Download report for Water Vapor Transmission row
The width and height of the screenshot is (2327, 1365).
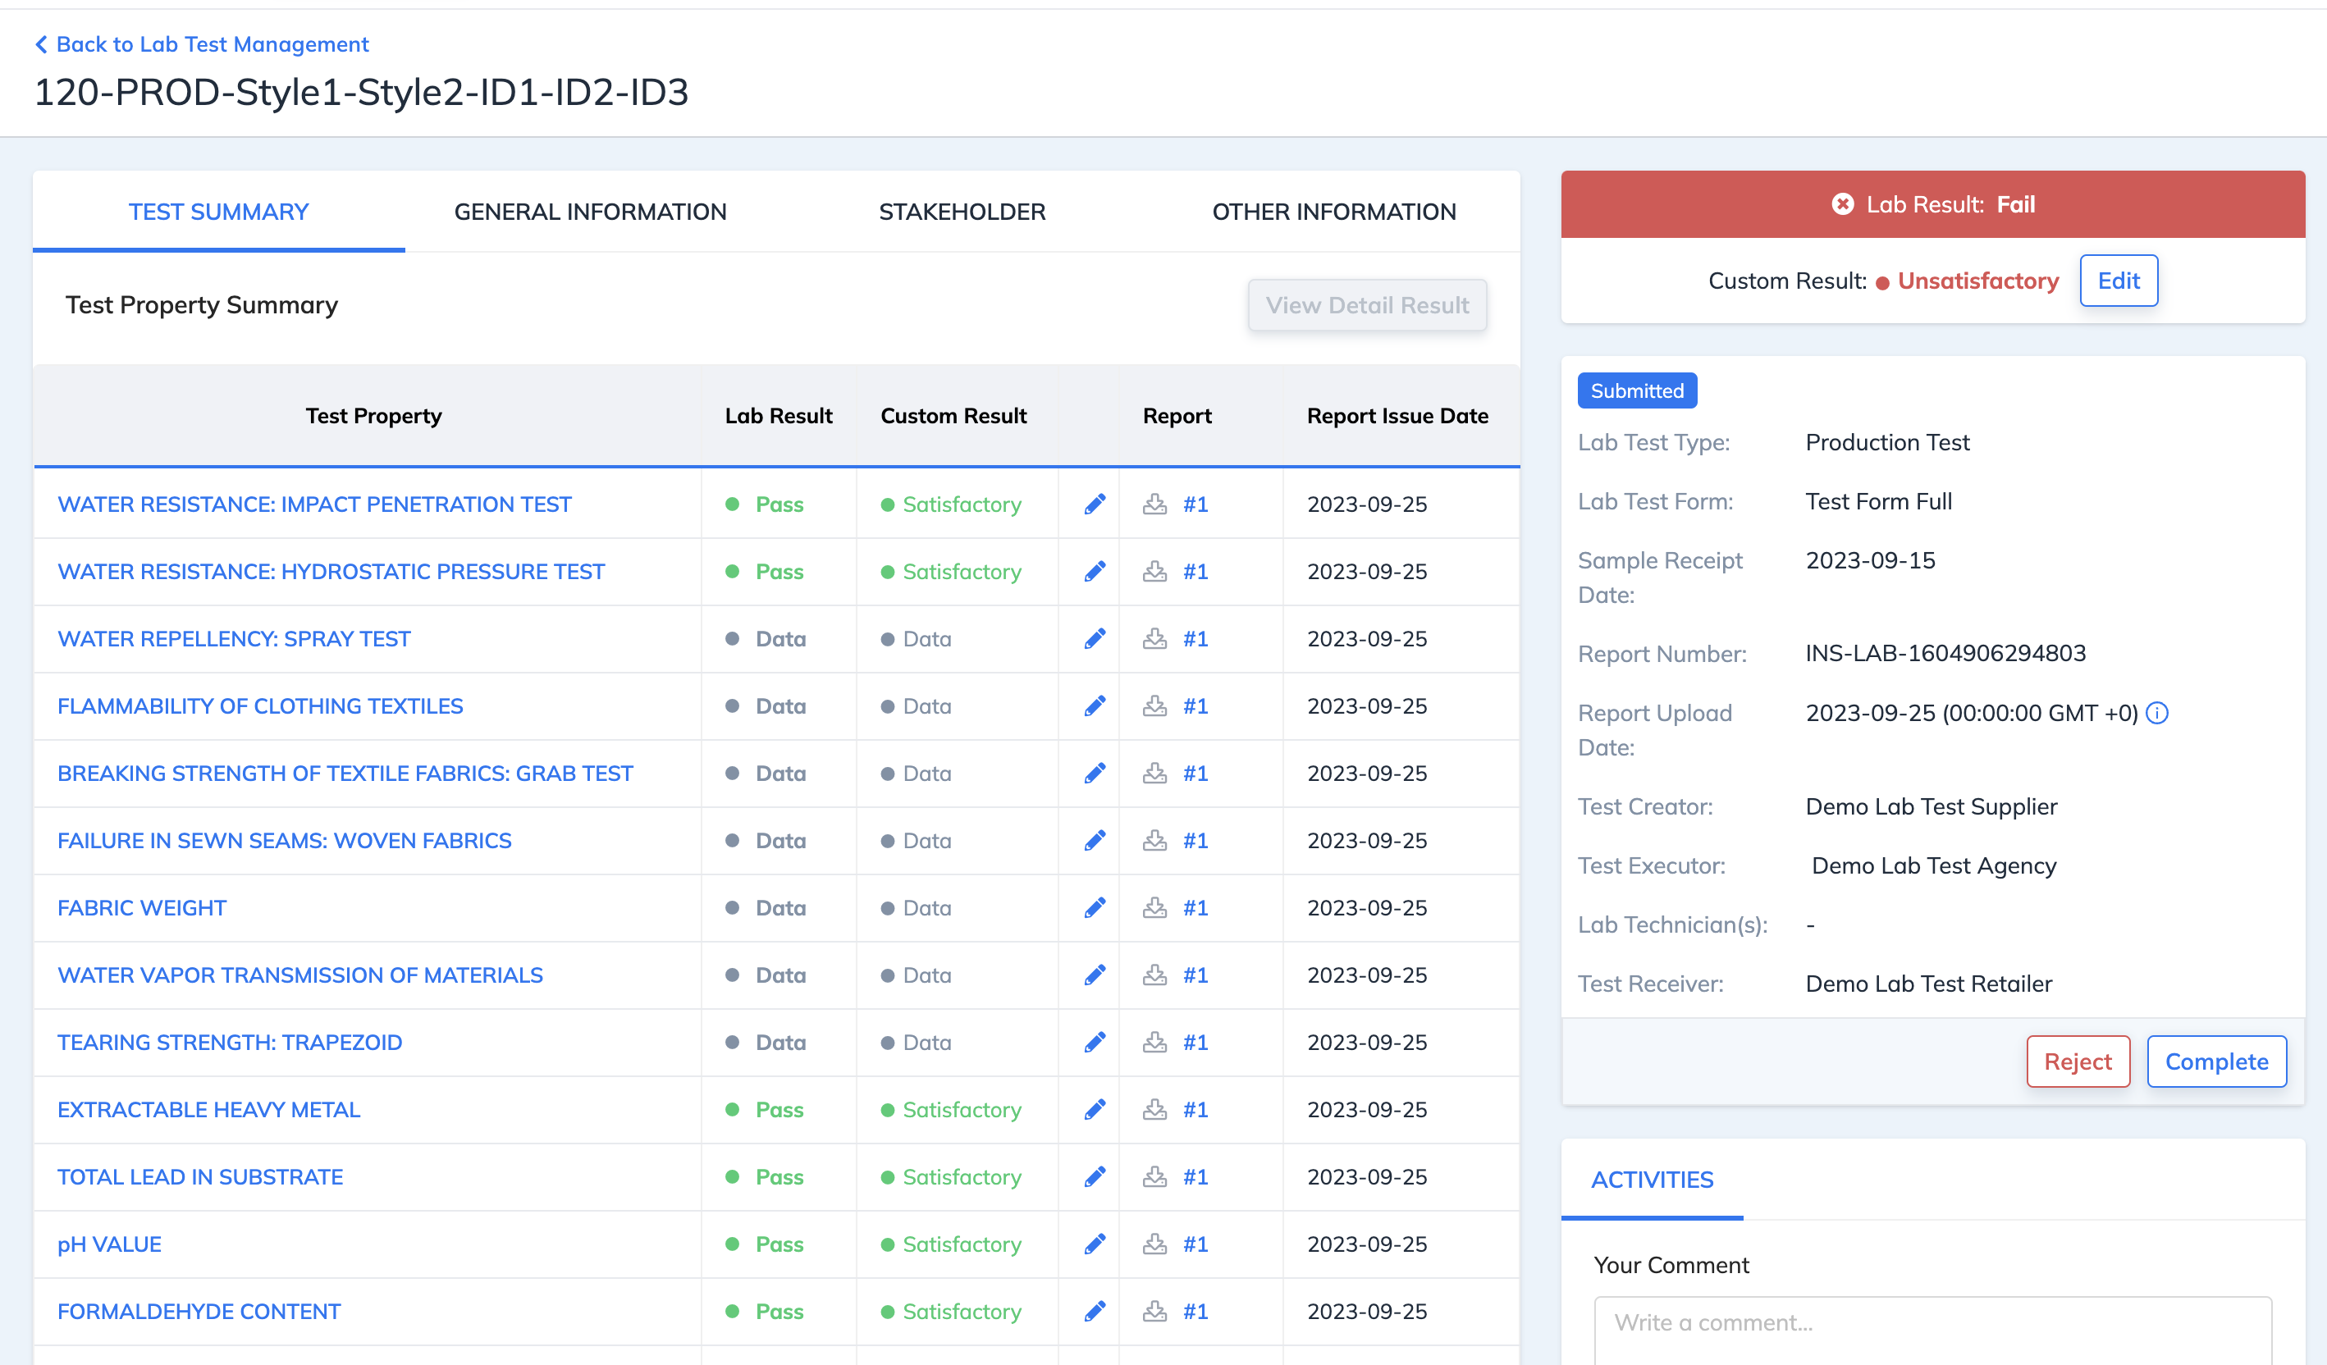point(1154,975)
